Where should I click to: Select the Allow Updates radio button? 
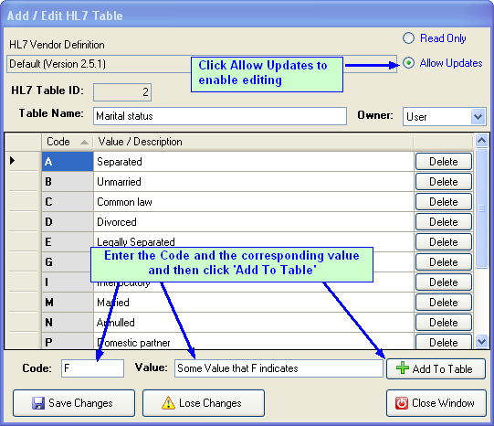(x=408, y=63)
